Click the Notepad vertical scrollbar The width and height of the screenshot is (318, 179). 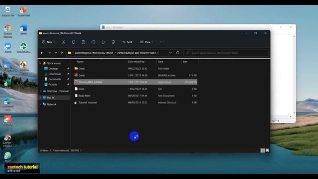(x=294, y=75)
